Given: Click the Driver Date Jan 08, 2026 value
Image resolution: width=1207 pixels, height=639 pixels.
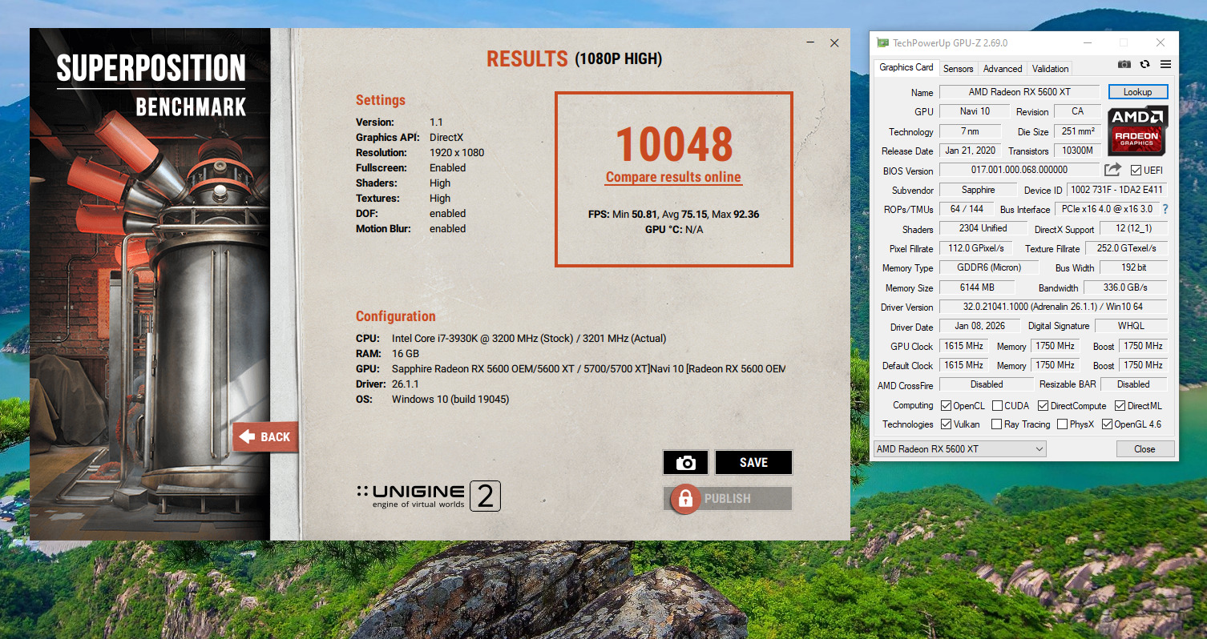Looking at the screenshot, I should click(x=979, y=326).
